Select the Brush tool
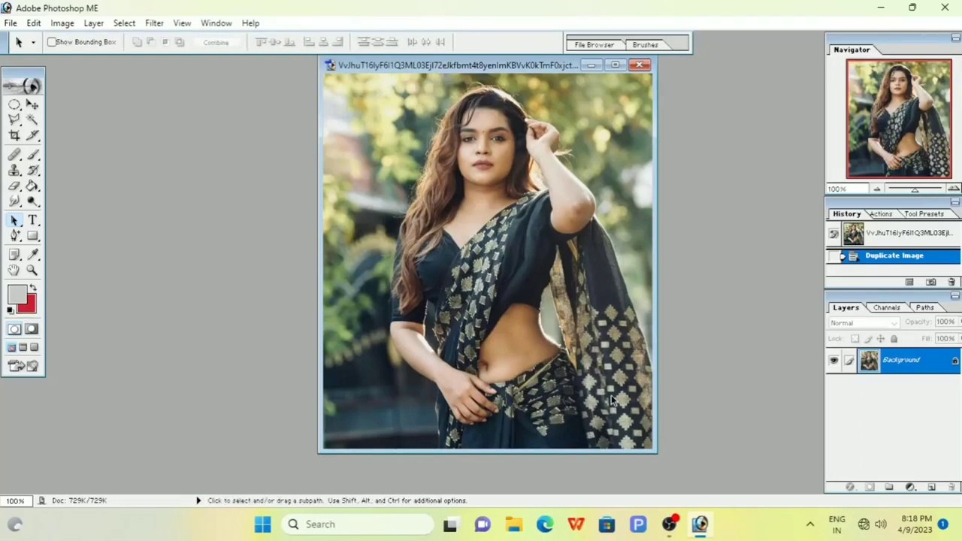 point(32,155)
